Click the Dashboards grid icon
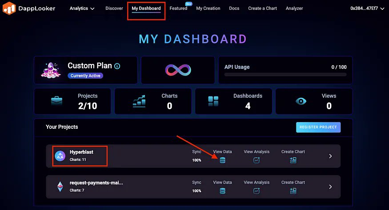Image resolution: width=389 pixels, height=210 pixels. pos(213,101)
